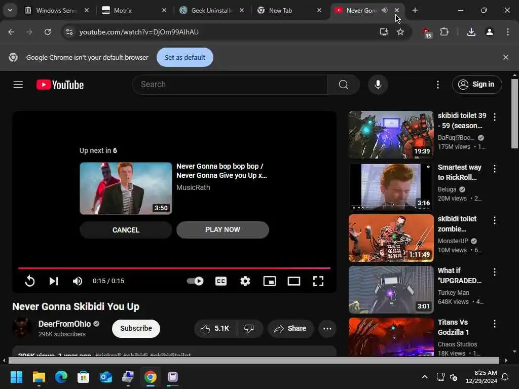
Task: Close the Never Gonna YouTube tab
Action: point(396,10)
